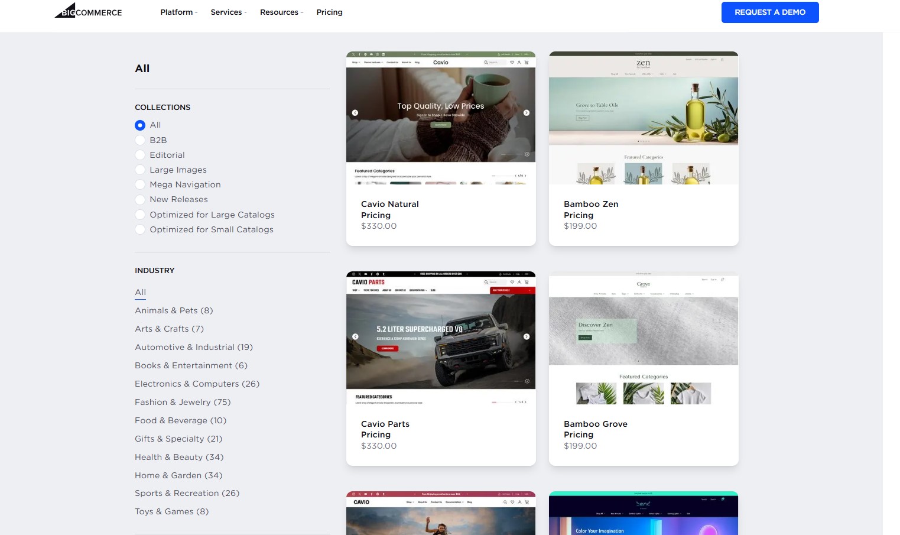This screenshot has height=535, width=900.
Task: Click the Cavio Natural theme title
Action: (x=390, y=204)
